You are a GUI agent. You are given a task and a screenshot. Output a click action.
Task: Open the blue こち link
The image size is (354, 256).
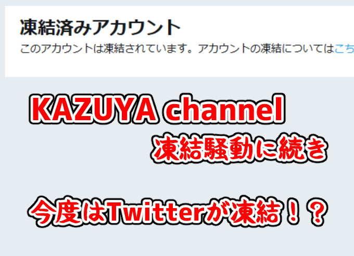tap(344, 49)
